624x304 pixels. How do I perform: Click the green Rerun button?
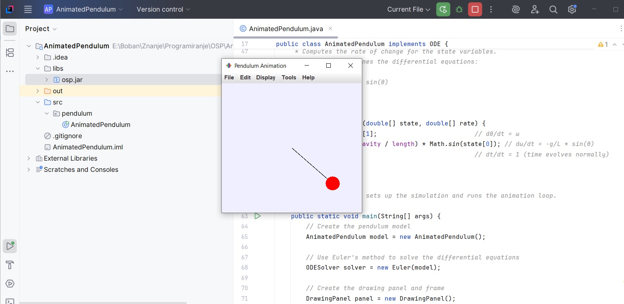pyautogui.click(x=443, y=9)
